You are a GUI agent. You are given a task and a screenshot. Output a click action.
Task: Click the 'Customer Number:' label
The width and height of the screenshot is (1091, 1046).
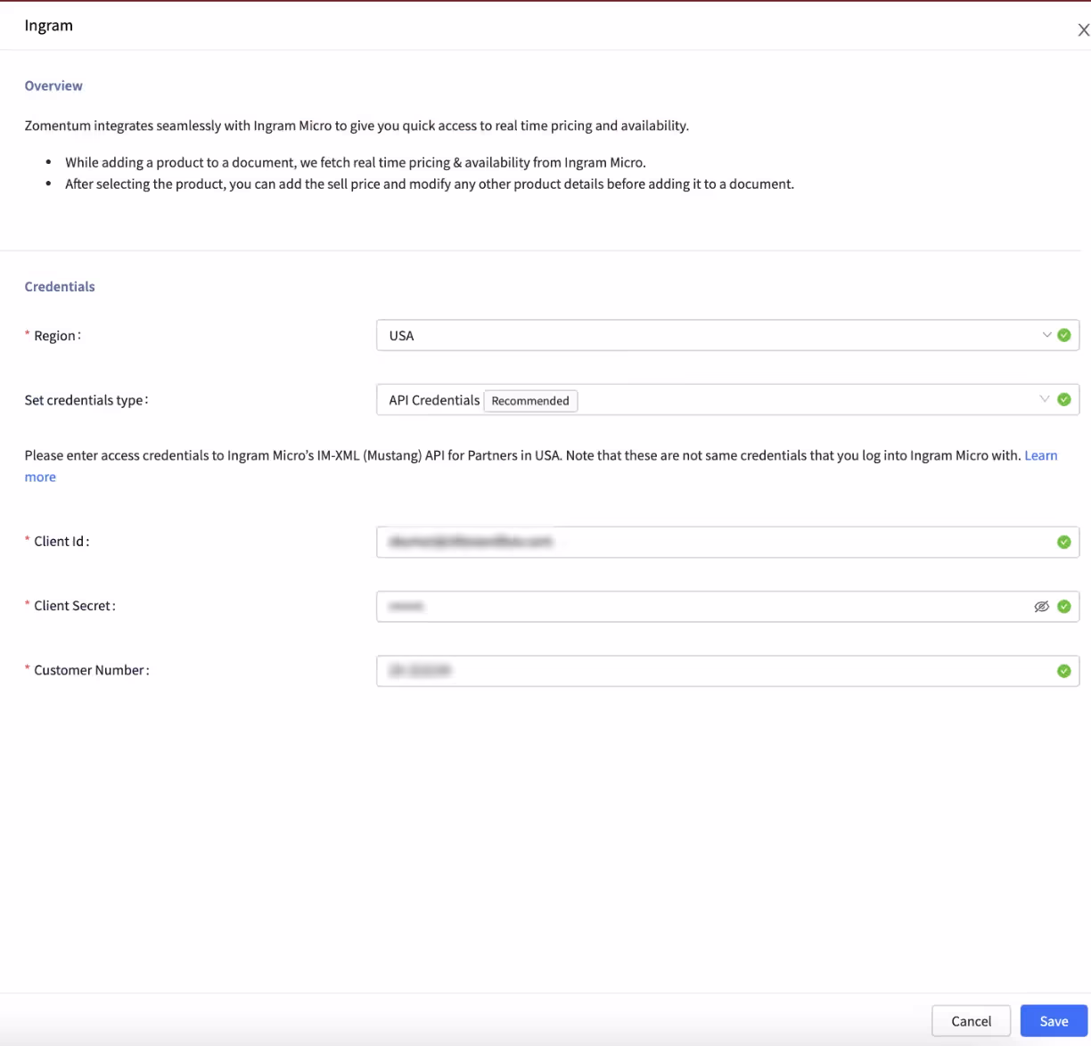pyautogui.click(x=92, y=670)
